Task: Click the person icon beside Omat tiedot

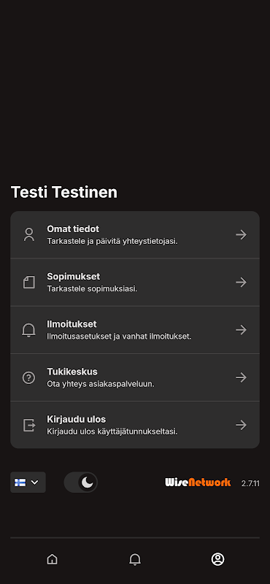Action: coord(28,234)
